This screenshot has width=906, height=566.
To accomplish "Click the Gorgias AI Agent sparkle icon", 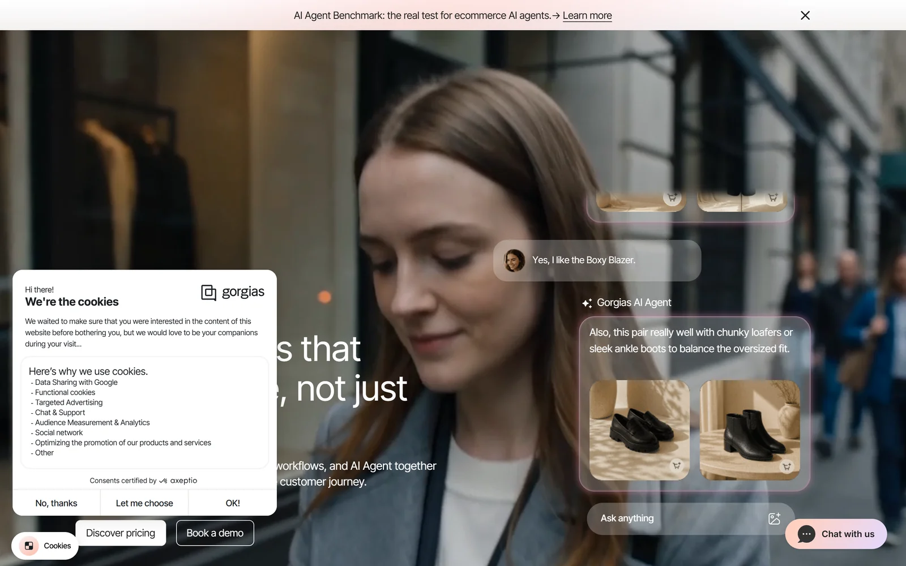I will click(587, 303).
